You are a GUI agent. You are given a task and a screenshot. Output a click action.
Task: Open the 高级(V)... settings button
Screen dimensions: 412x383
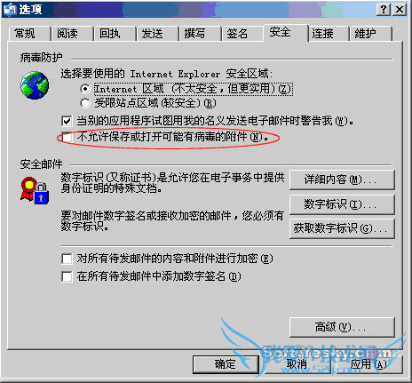[342, 327]
